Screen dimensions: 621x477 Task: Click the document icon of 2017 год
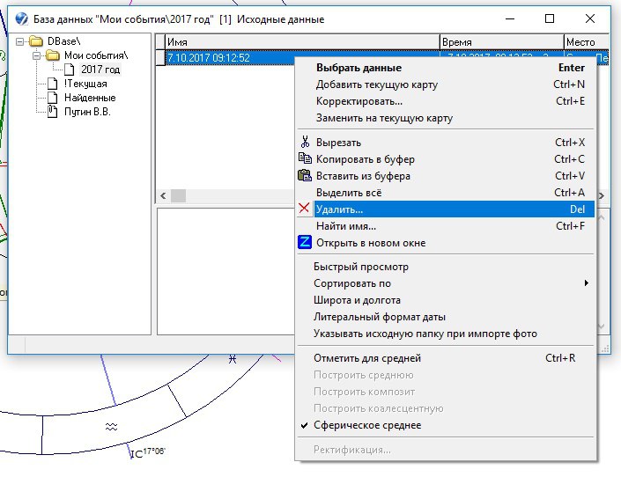(x=70, y=70)
